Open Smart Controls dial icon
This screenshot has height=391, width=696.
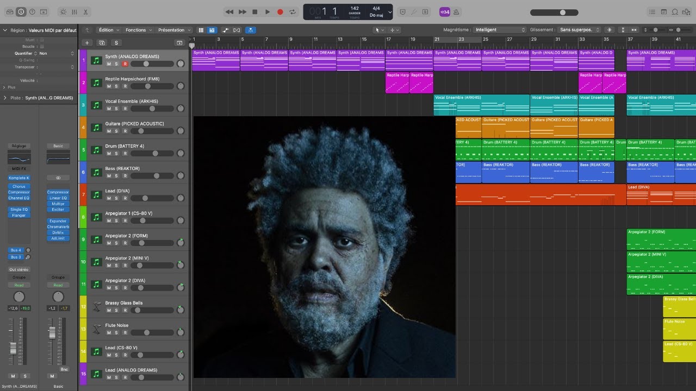(63, 11)
